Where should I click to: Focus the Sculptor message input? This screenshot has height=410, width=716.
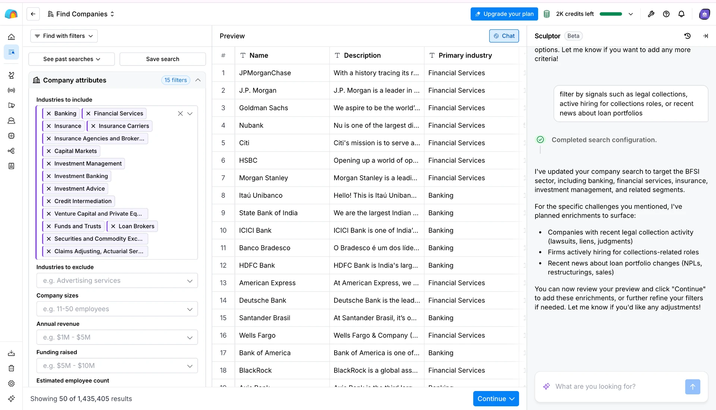[617, 387]
